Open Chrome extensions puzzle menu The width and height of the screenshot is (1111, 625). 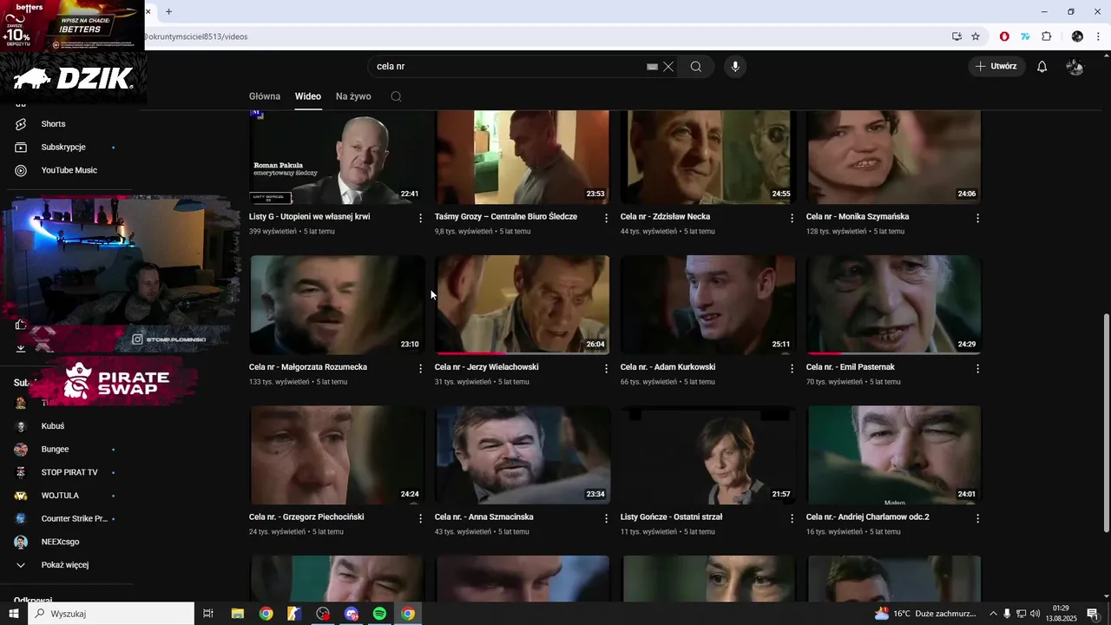1046,36
